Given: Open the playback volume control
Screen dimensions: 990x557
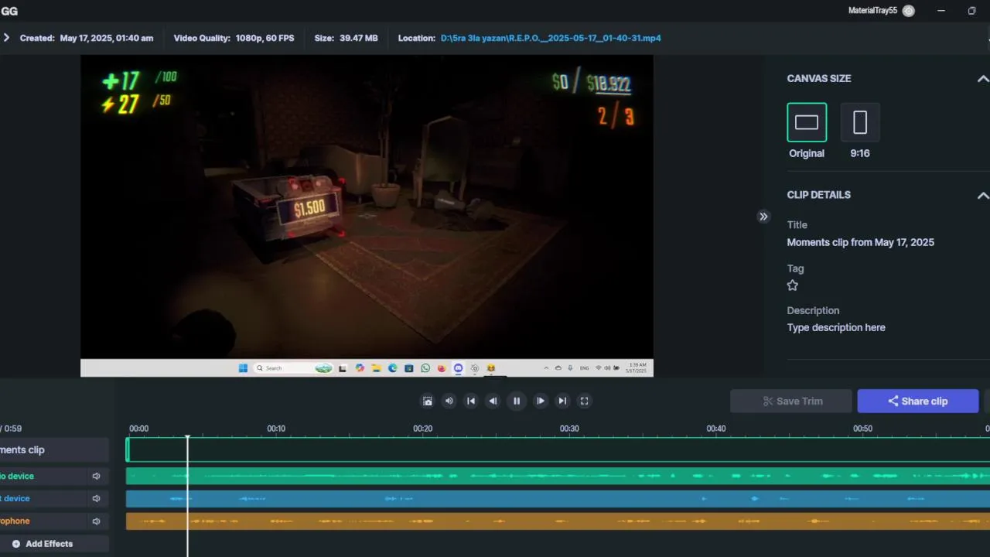Looking at the screenshot, I should [x=449, y=401].
